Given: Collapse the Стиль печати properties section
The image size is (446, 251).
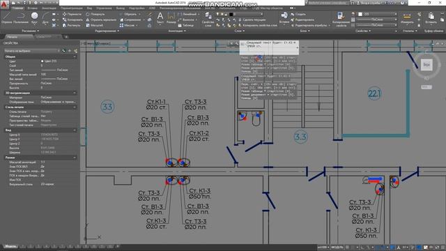Looking at the screenshot, I should coord(75,107).
